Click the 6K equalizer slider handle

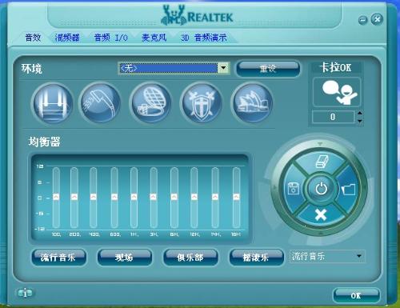coord(174,197)
